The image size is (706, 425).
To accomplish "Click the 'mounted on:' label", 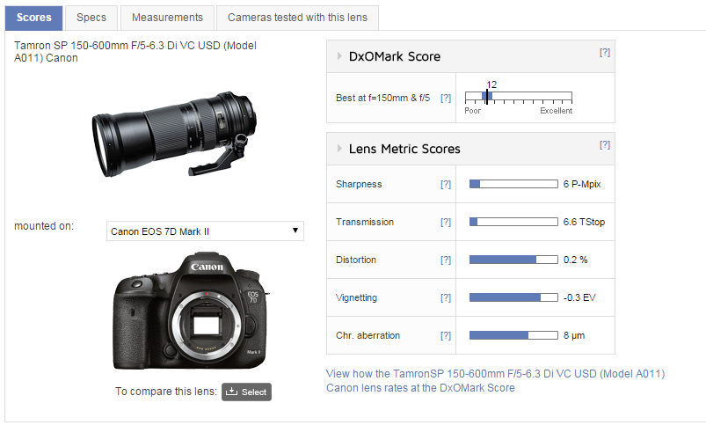I will [44, 226].
